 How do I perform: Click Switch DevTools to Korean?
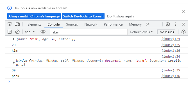pyautogui.click(x=83, y=16)
